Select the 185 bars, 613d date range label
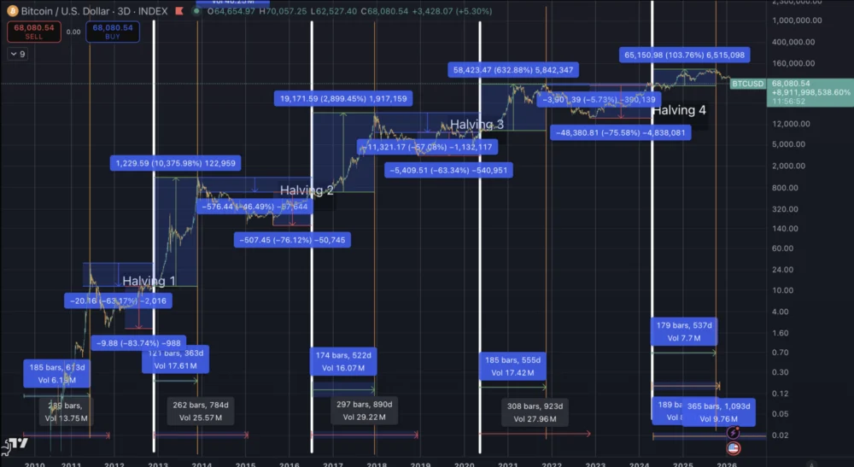Image resolution: width=854 pixels, height=467 pixels. pyautogui.click(x=56, y=373)
